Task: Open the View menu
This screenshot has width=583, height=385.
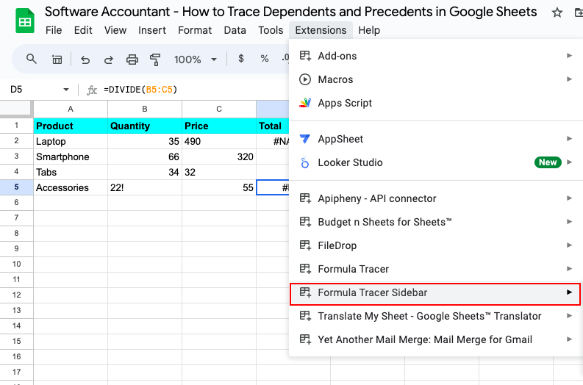Action: coord(115,30)
